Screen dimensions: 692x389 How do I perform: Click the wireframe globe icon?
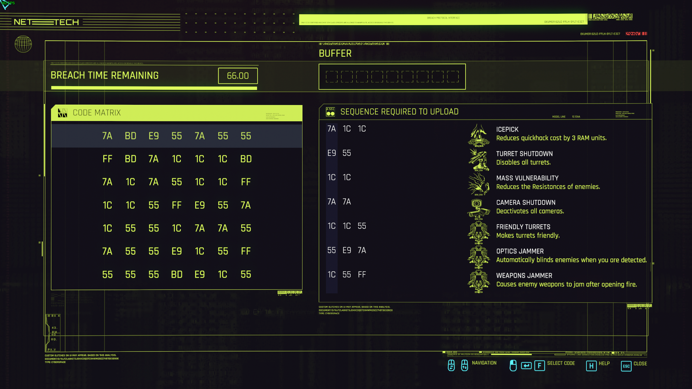[x=23, y=44]
